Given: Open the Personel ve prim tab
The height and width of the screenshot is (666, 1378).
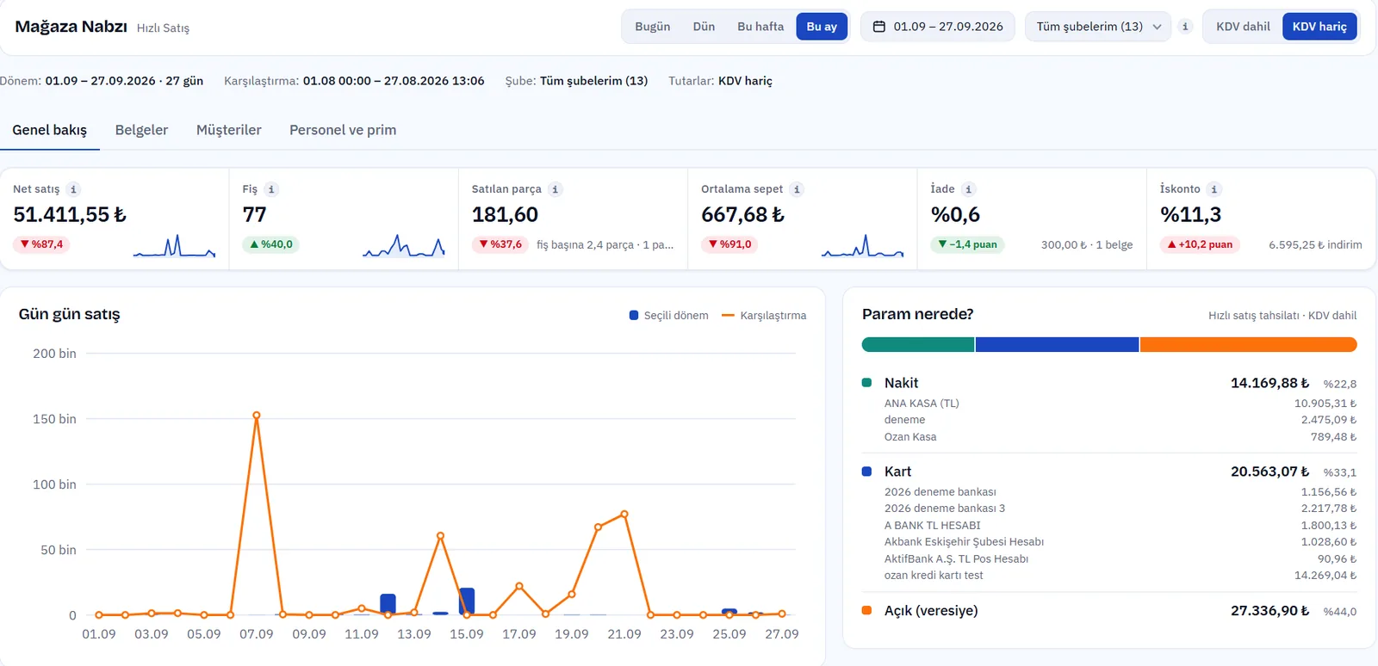Looking at the screenshot, I should [343, 130].
